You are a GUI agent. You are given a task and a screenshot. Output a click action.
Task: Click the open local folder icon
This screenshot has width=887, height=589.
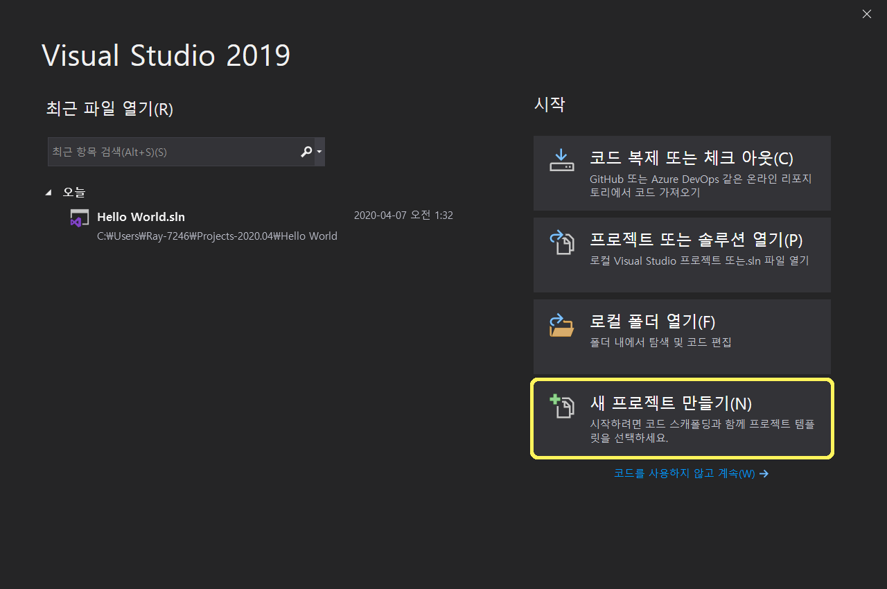[562, 324]
